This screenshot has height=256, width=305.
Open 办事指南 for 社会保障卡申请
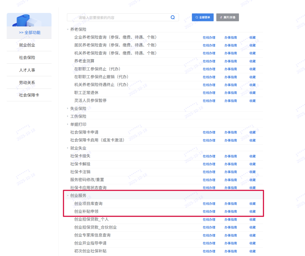pos(231,133)
